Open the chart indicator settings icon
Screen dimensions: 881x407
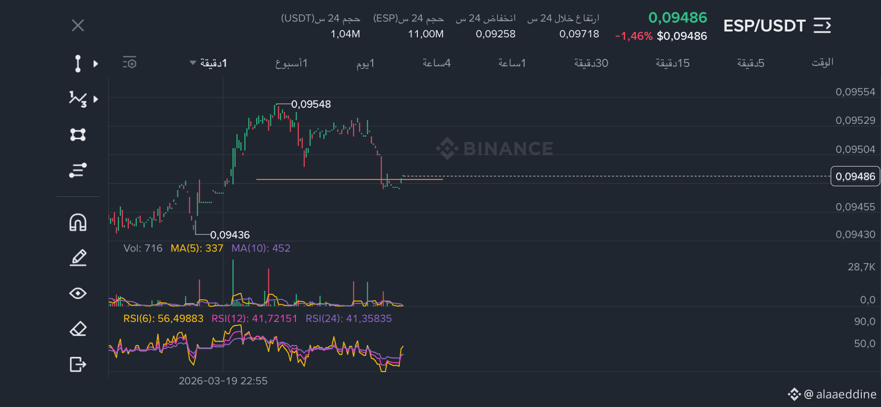(129, 63)
